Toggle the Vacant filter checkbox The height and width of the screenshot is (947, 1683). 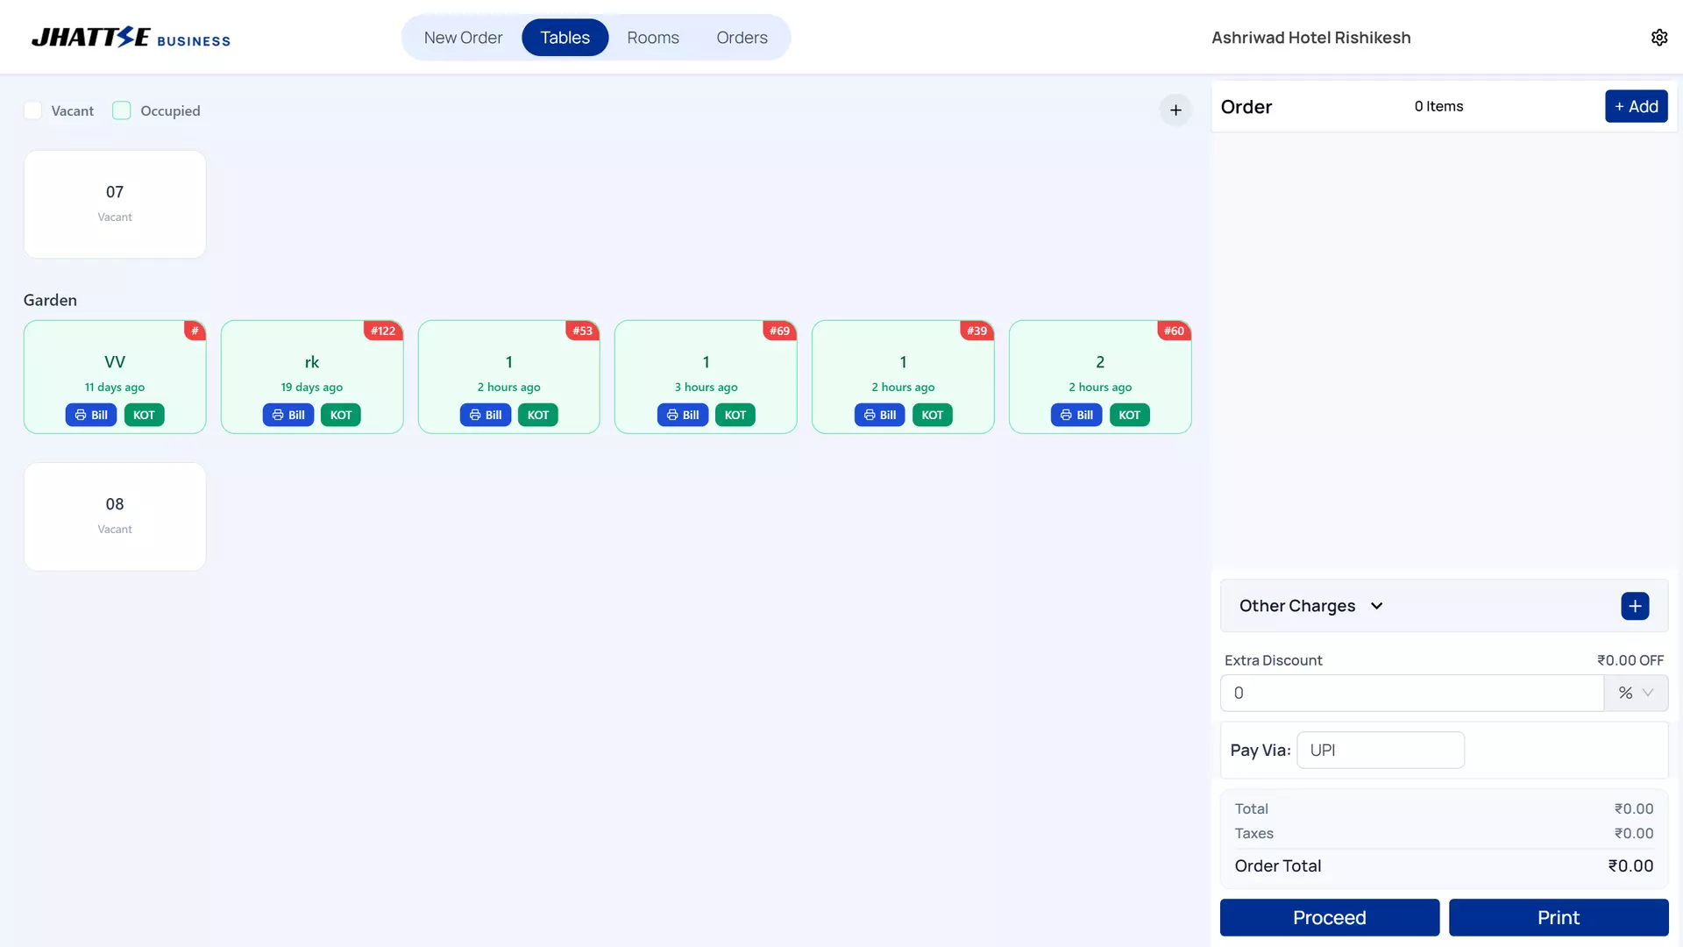(32, 110)
